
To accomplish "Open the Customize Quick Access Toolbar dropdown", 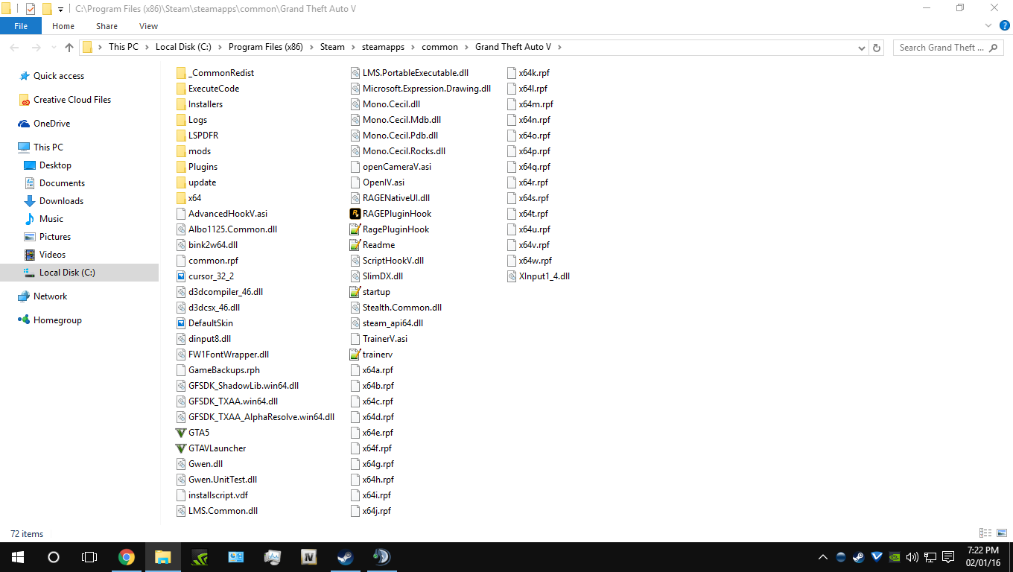I will point(60,10).
